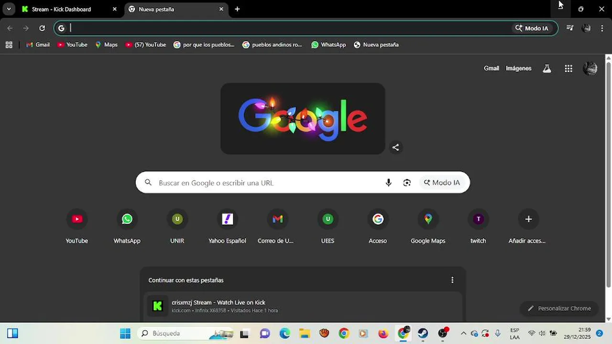Screen dimensions: 612x344
Task: Share the Google doodle
Action: point(395,147)
